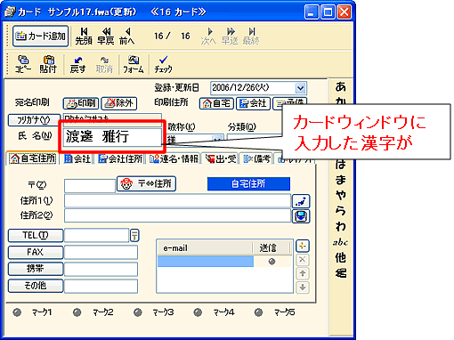Select 自宅 as print address
Image resolution: width=454 pixels, height=340 pixels.
pos(216,103)
